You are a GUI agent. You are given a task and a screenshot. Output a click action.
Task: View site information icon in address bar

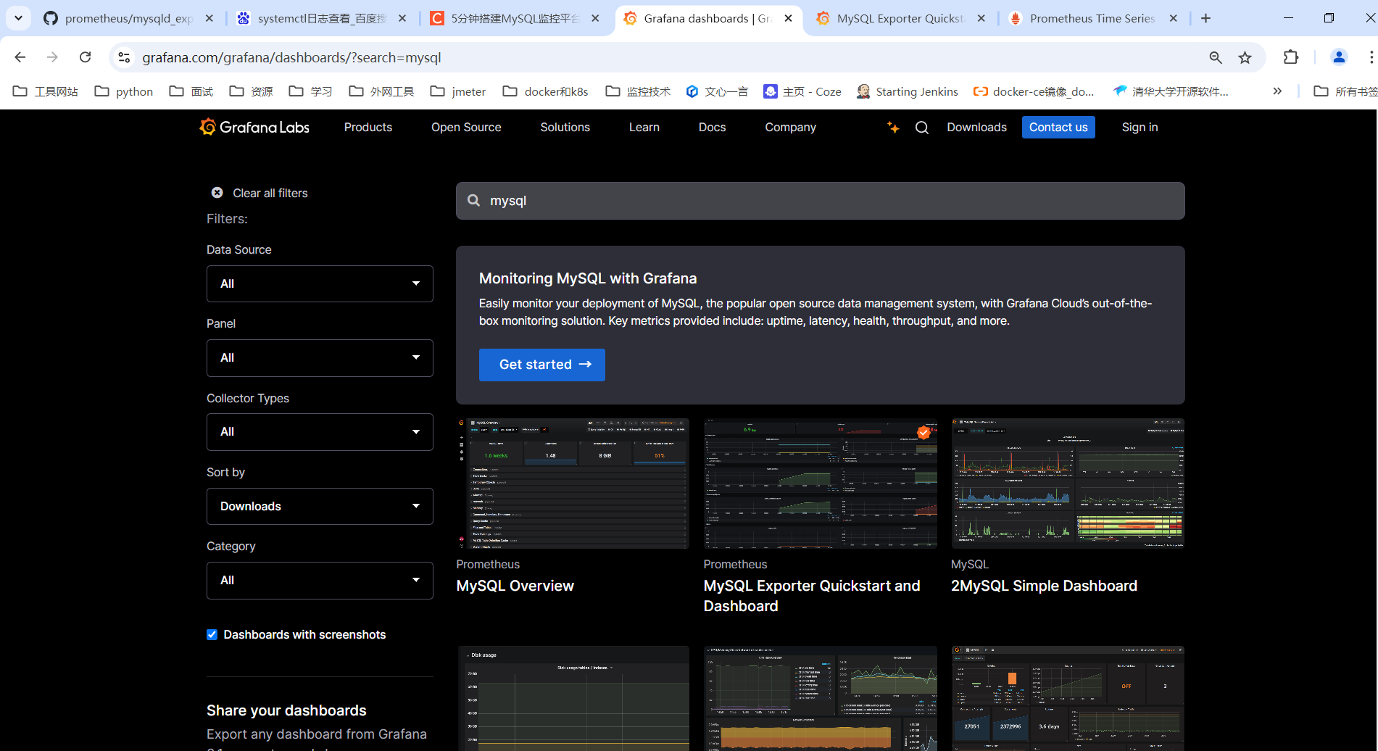point(125,57)
